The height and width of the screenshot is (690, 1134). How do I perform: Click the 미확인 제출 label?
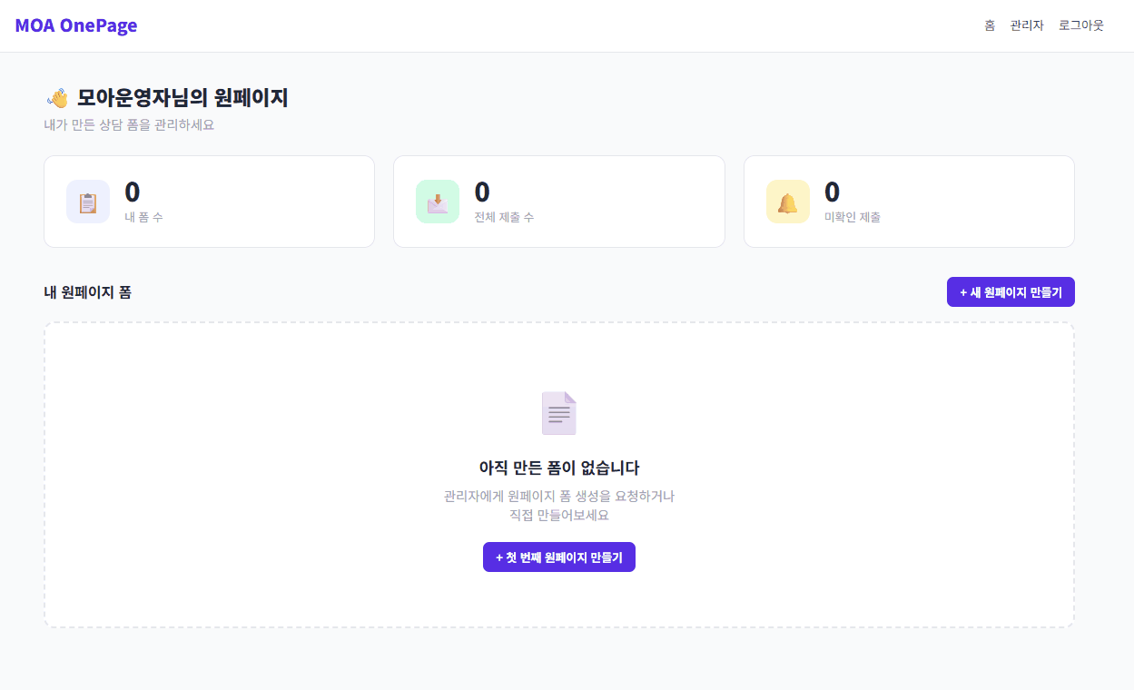coord(853,217)
